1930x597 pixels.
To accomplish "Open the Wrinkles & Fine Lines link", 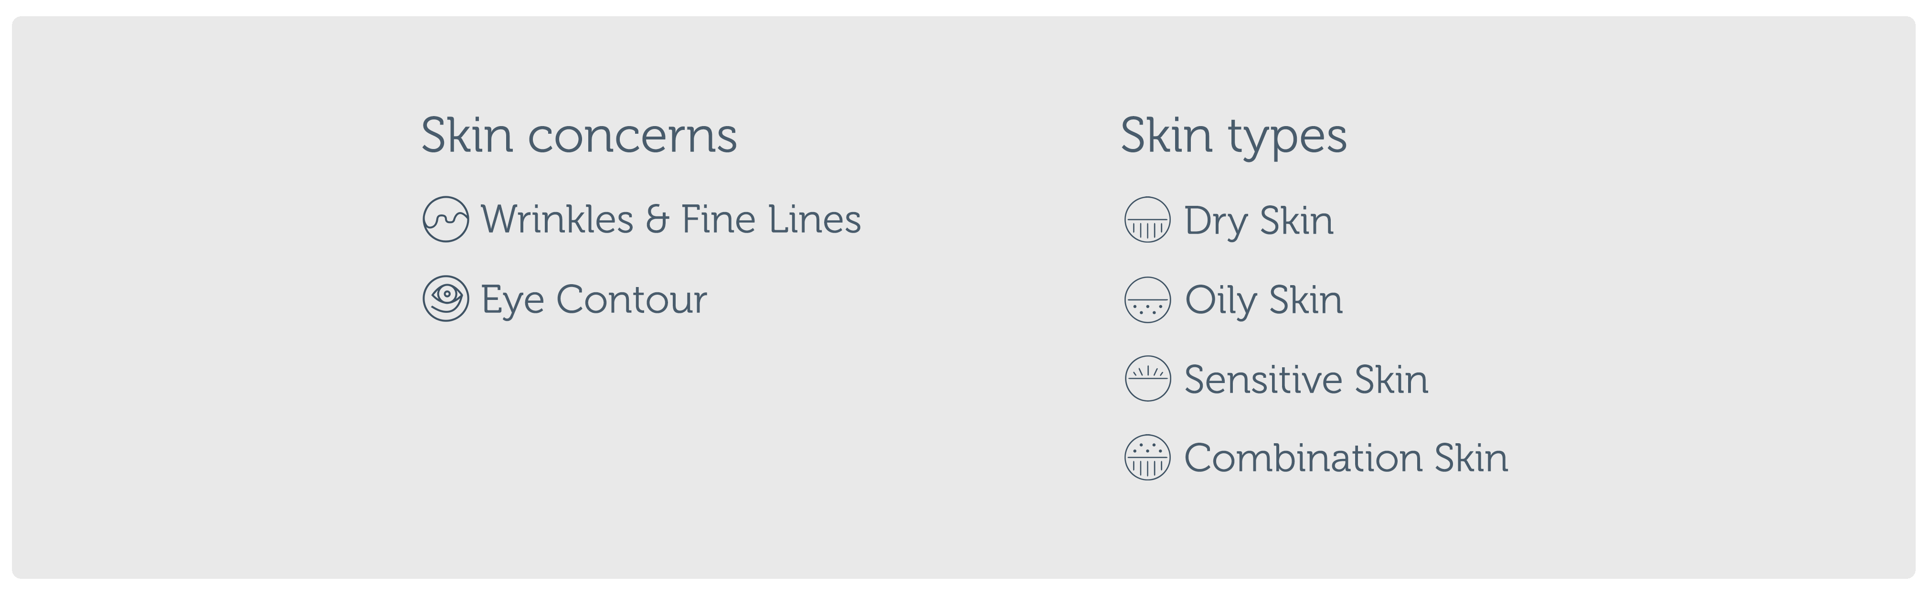I will pyautogui.click(x=670, y=220).
